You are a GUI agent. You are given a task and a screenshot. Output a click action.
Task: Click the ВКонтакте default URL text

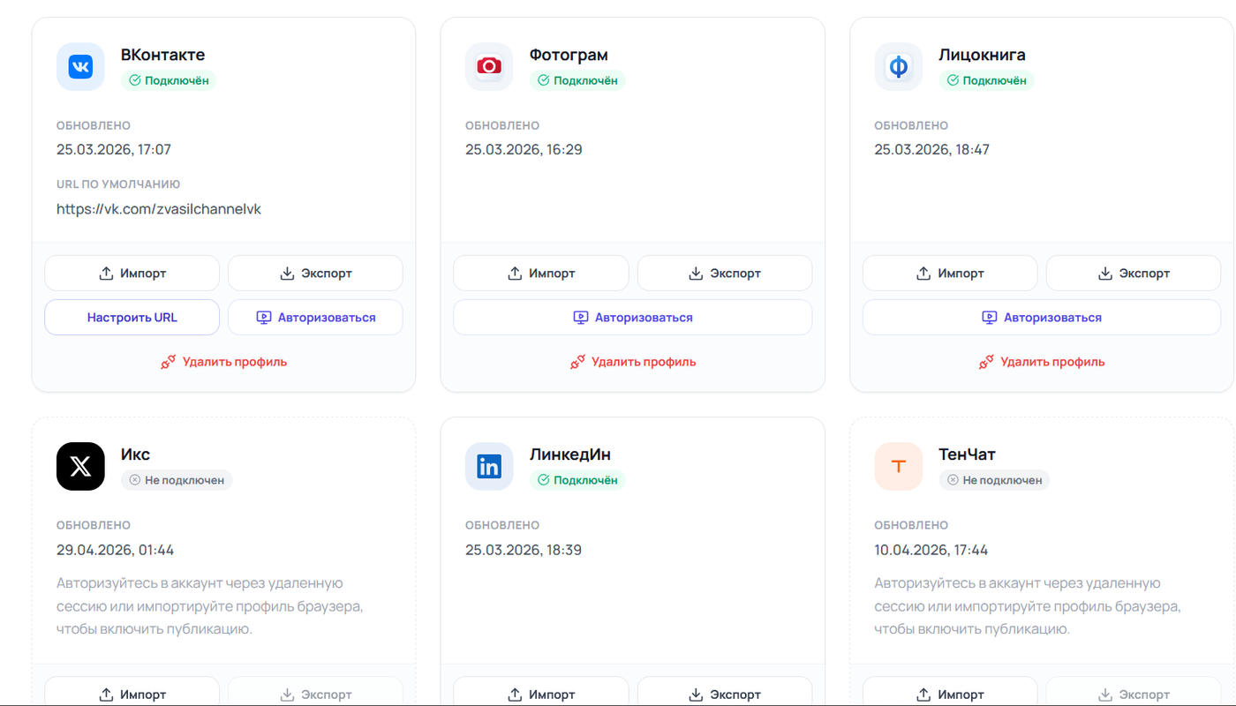pyautogui.click(x=159, y=209)
